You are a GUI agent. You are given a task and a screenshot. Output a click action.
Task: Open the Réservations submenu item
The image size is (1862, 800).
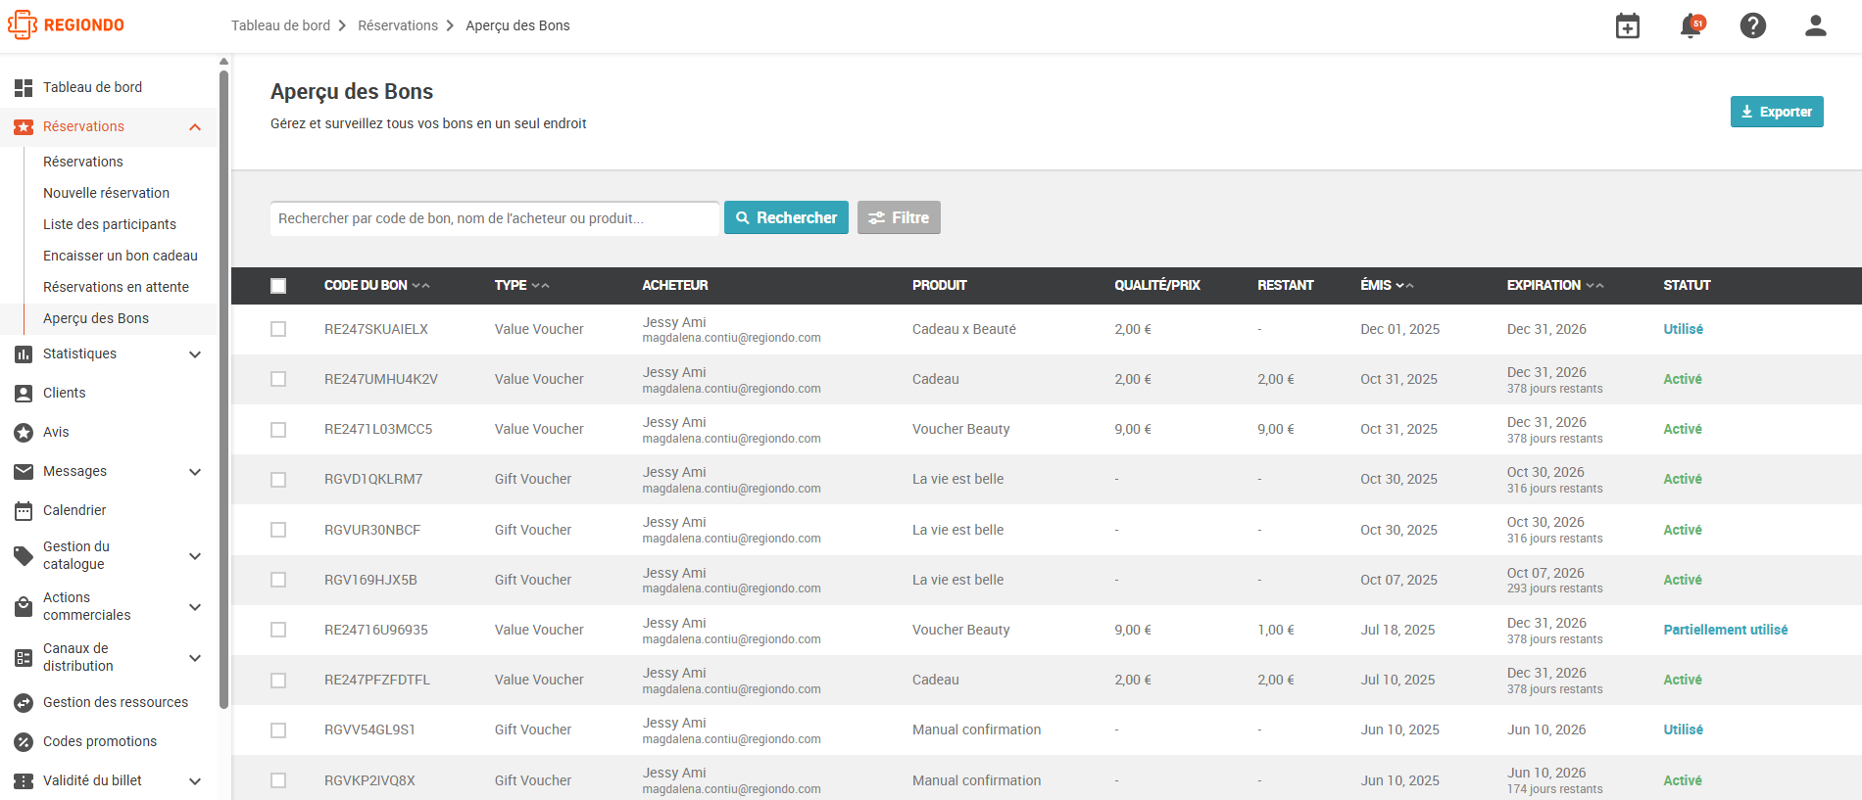coord(83,162)
